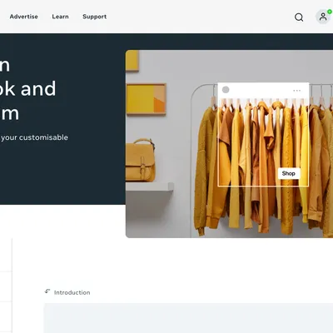Click the "your customisable" subtitle text
Viewport: 333px width, 333px height.
tap(34, 137)
